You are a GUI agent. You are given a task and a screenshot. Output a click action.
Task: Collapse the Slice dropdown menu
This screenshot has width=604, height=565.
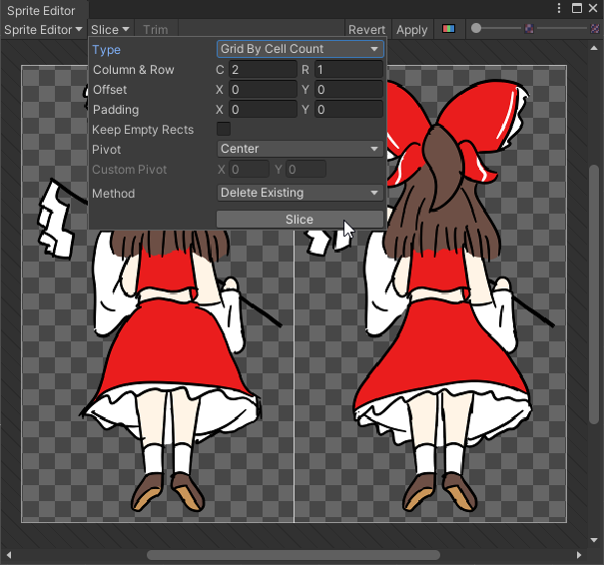click(110, 30)
